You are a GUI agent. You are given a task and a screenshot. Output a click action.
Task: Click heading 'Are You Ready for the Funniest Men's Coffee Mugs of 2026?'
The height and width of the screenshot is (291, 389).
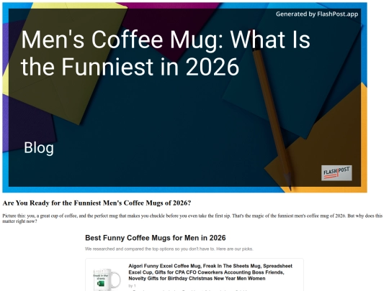pyautogui.click(x=97, y=203)
